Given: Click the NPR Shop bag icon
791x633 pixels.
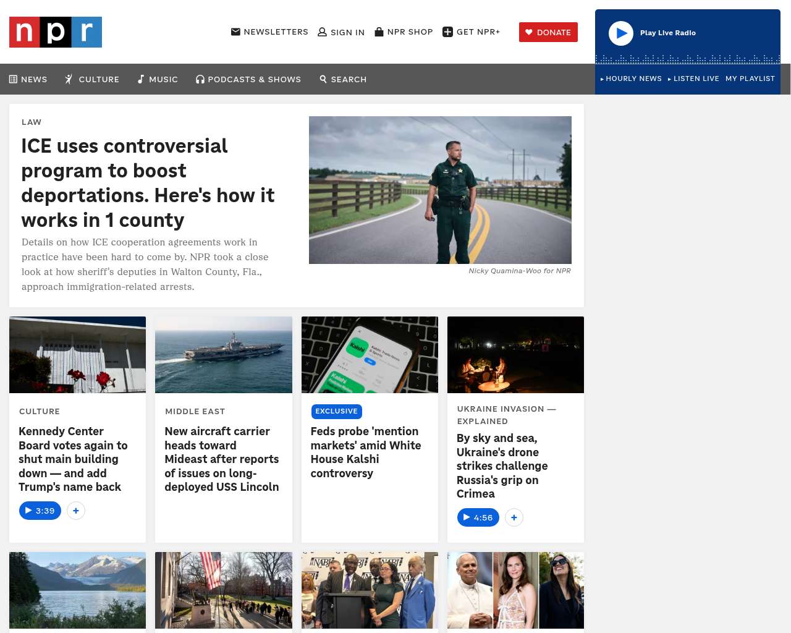Looking at the screenshot, I should pos(379,32).
